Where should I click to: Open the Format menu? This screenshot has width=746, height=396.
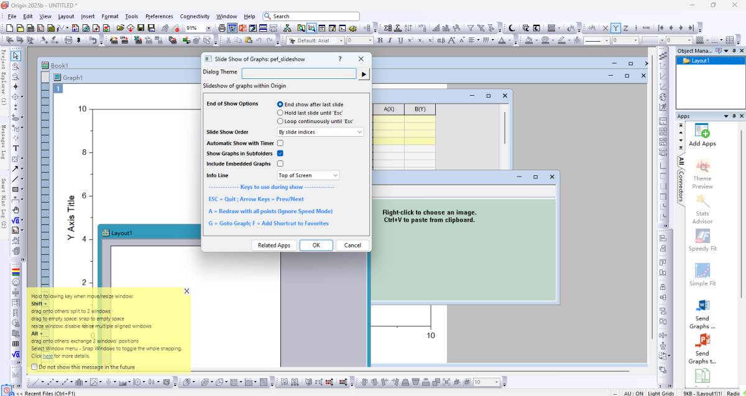(110, 16)
